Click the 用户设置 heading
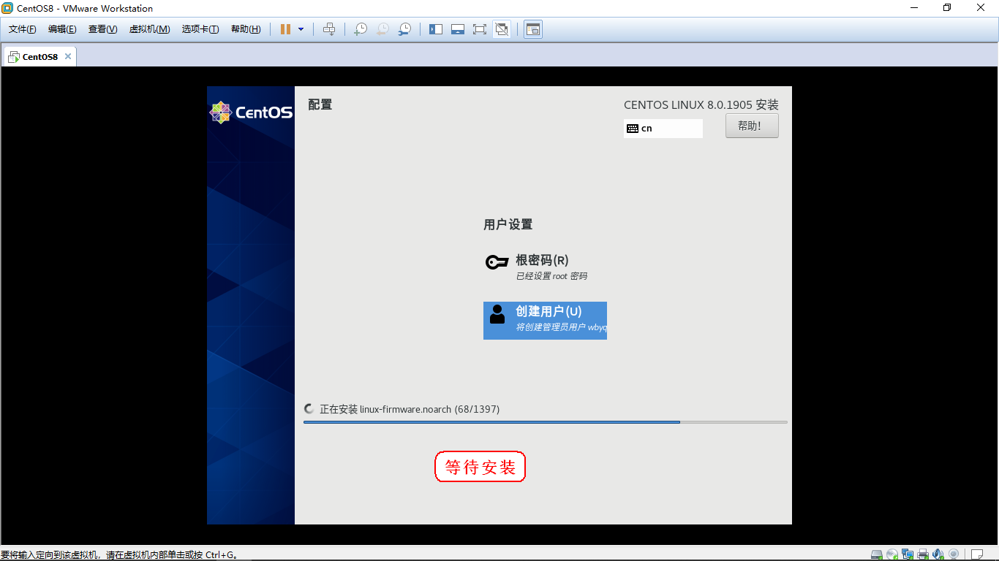The image size is (999, 561). pyautogui.click(x=508, y=225)
